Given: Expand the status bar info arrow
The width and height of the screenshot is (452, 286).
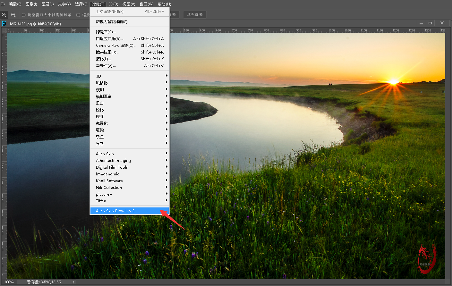Looking at the screenshot, I should tap(73, 282).
